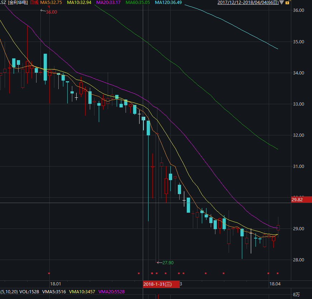Click the orange unlock padlock icon
Image resolution: width=312 pixels, height=299 pixels.
pos(287,3)
